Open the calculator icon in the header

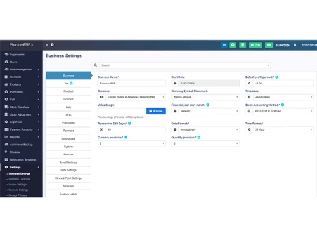(243, 45)
